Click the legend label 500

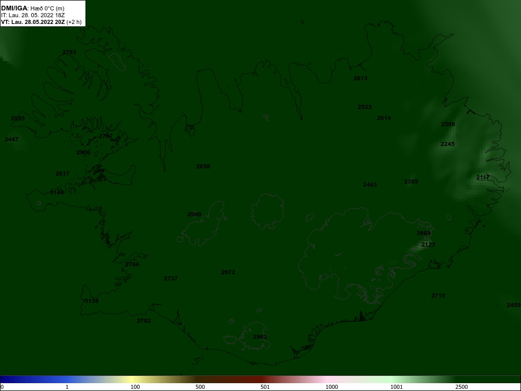click(201, 387)
